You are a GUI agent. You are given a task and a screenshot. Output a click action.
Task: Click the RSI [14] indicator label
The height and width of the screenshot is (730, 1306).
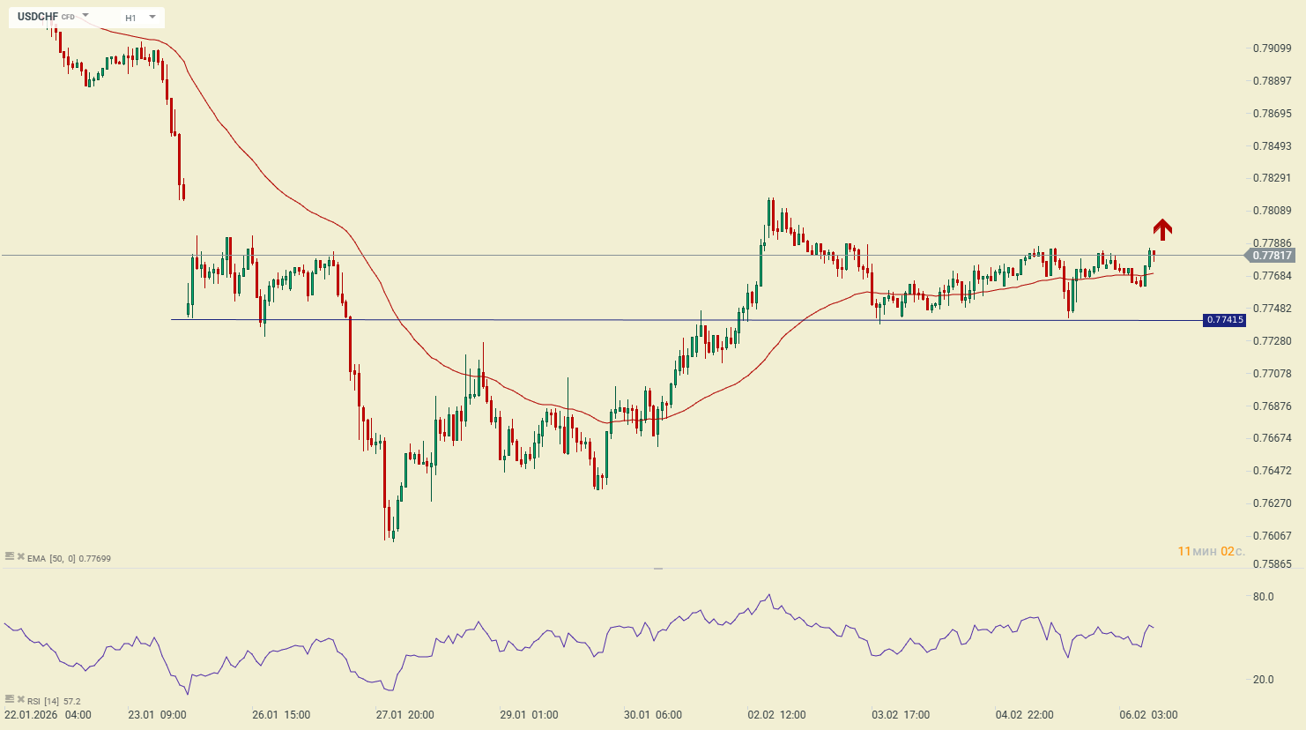pyautogui.click(x=43, y=702)
